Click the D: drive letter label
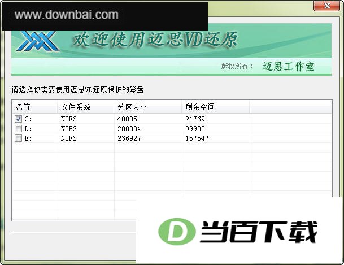Viewport: 344px width, 265px height. point(28,129)
